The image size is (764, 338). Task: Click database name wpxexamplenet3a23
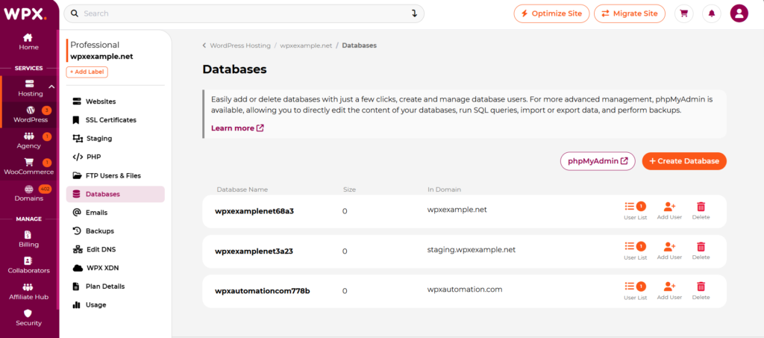(x=254, y=251)
